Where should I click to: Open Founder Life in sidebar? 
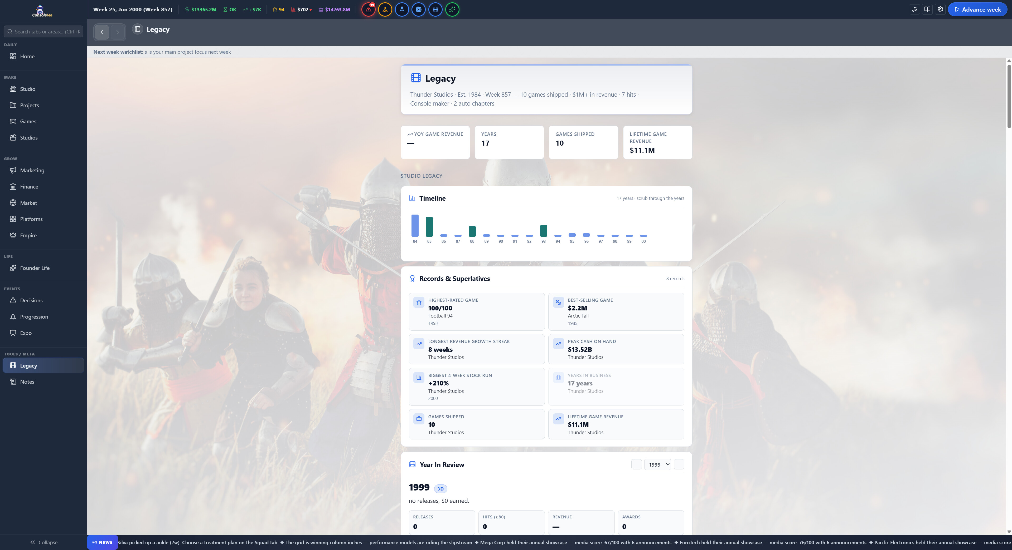click(43, 268)
